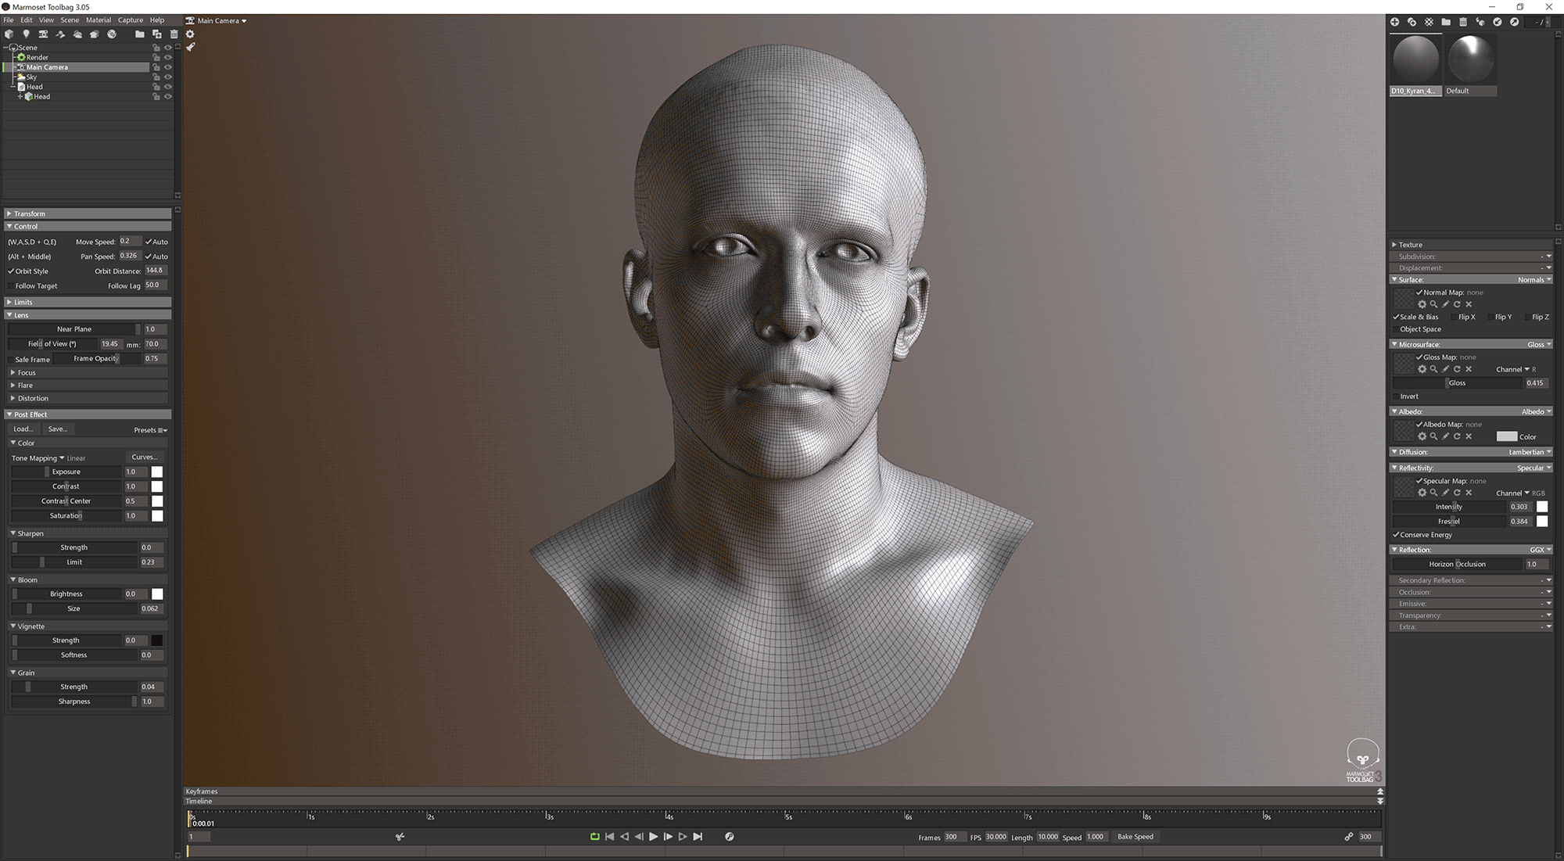The image size is (1564, 861).
Task: Duplicate the selected material
Action: [1412, 22]
